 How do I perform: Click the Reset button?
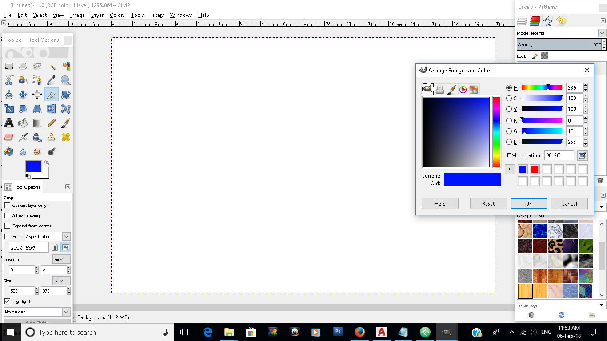pos(488,204)
